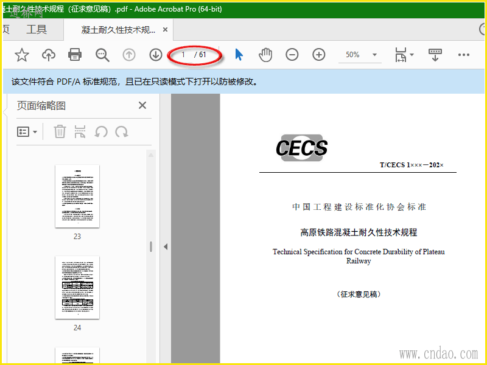Print the document with printer icon
Image resolution: width=487 pixels, height=365 pixels.
point(75,55)
